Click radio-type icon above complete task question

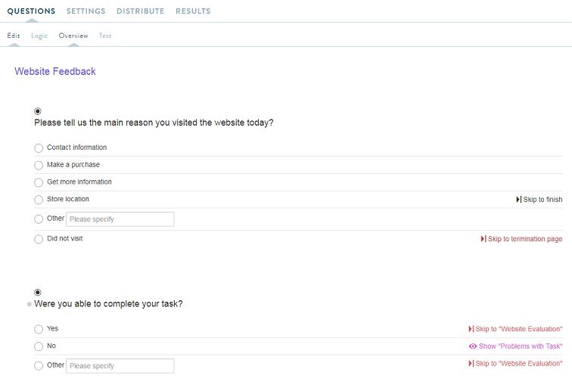click(38, 293)
